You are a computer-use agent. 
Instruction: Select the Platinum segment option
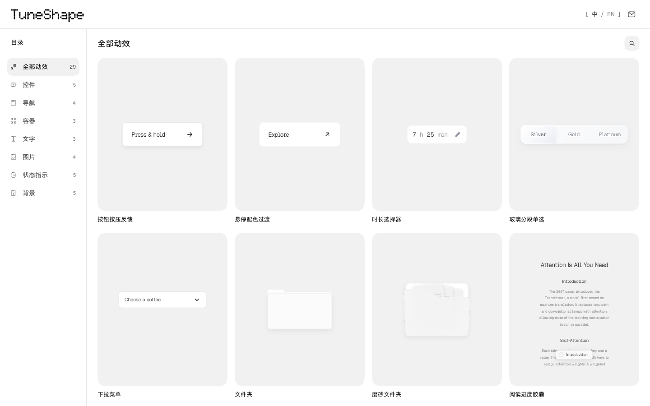coord(609,134)
